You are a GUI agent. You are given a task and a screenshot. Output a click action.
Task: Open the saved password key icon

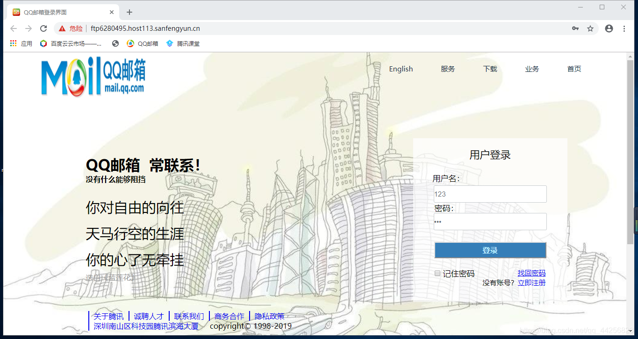[575, 28]
